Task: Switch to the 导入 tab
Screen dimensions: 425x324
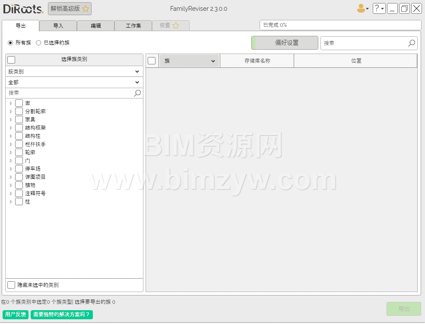Action: pos(58,25)
